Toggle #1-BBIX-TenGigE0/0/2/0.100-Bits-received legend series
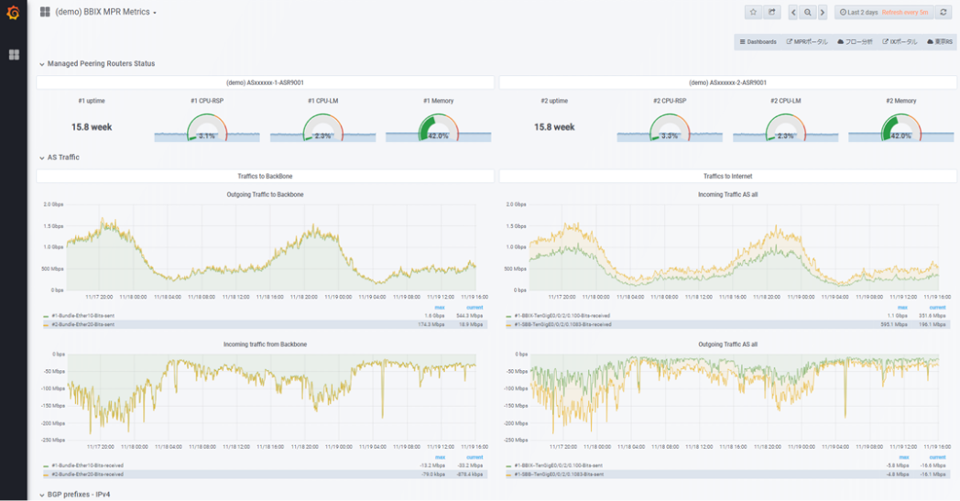 [562, 315]
